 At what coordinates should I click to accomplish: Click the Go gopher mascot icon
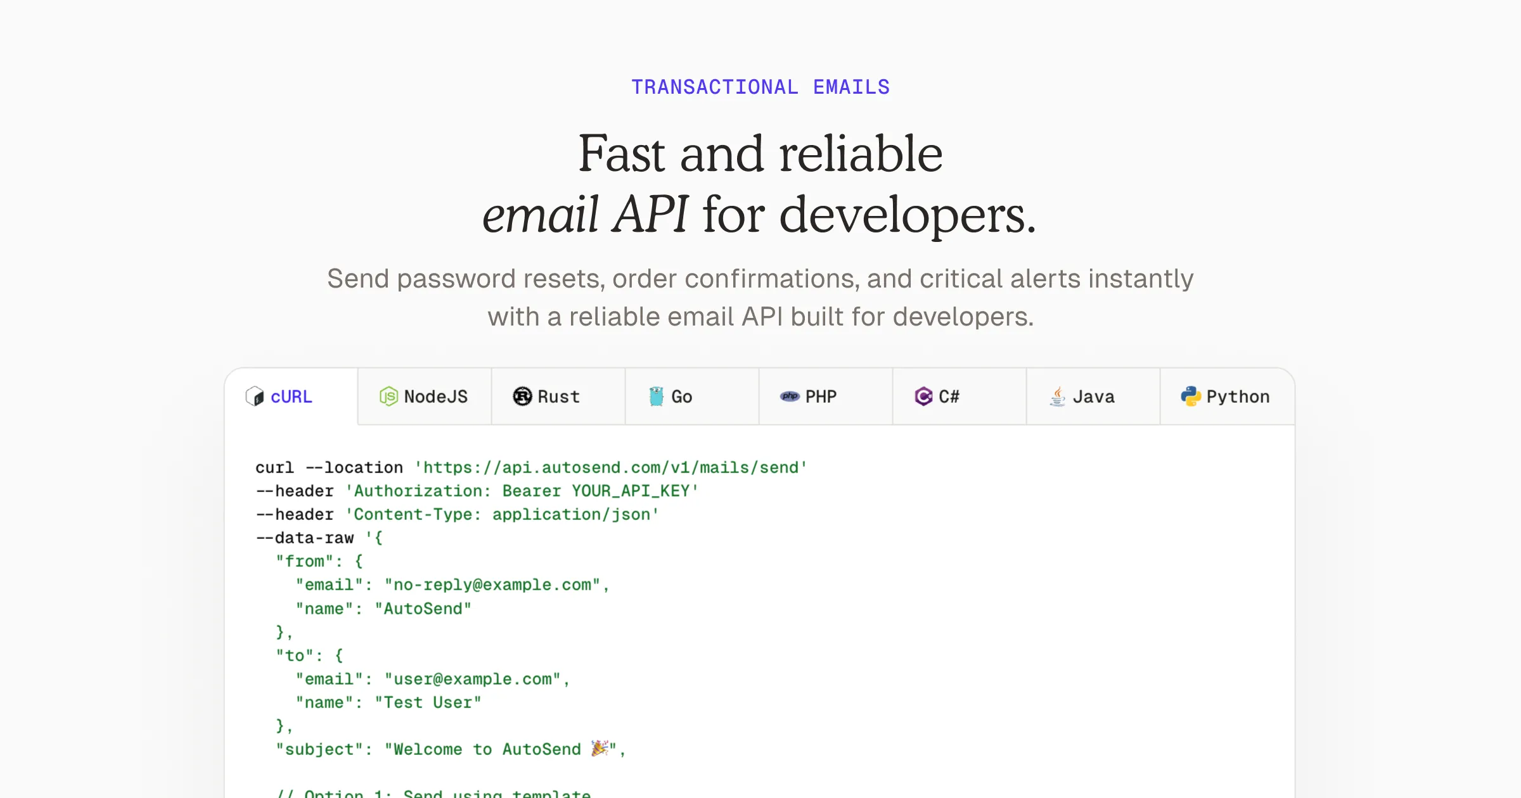(656, 396)
